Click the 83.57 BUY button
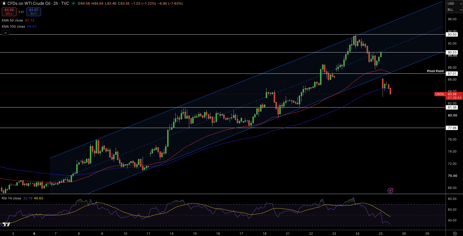The image size is (463, 236). pos(34,12)
